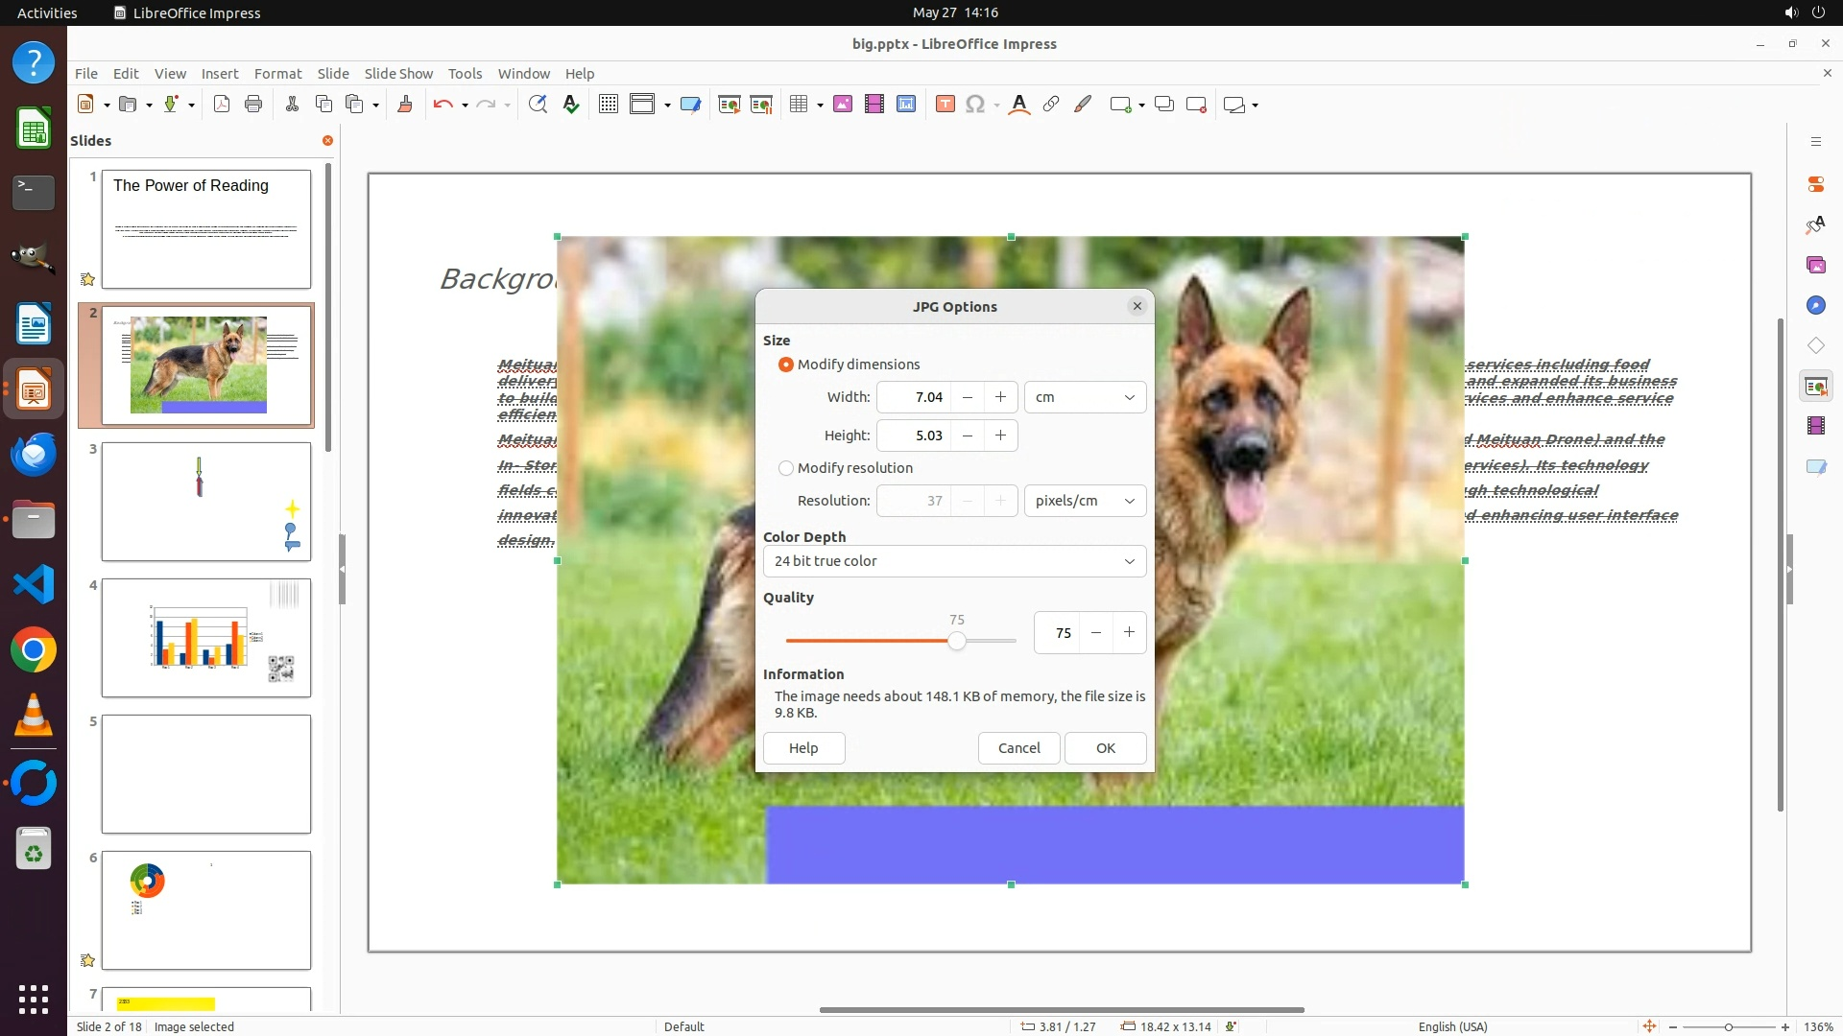Select the Modify dimensions radio button
The height and width of the screenshot is (1036, 1843).
(x=786, y=365)
